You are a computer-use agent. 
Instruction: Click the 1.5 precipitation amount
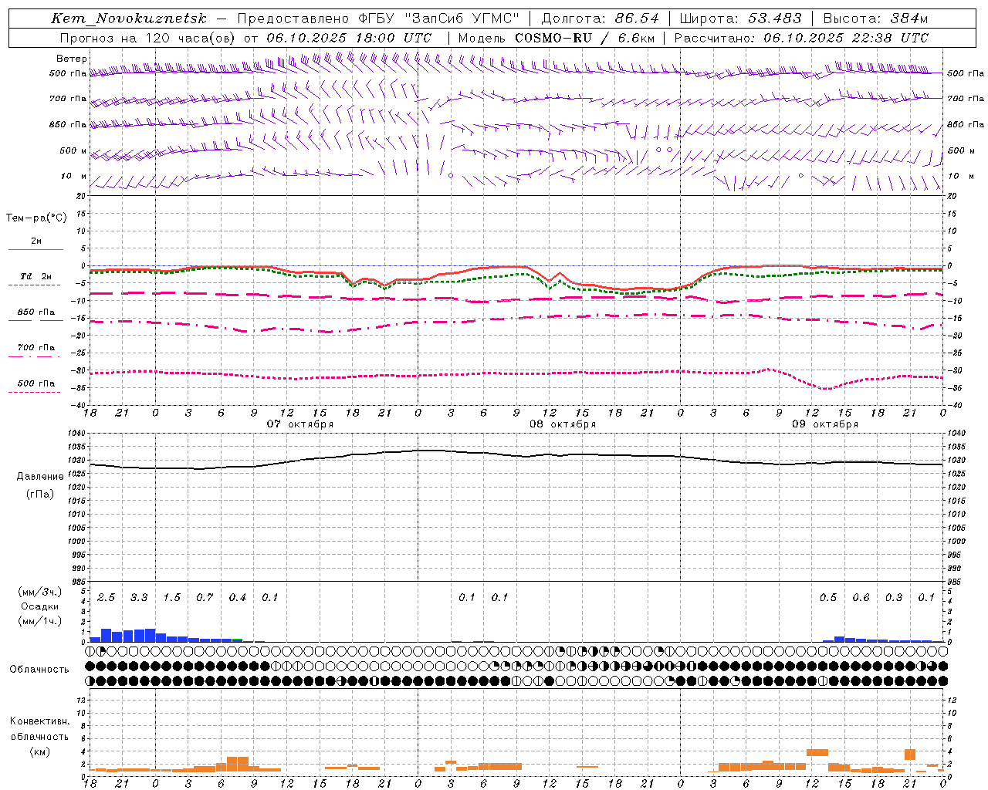[x=171, y=597]
